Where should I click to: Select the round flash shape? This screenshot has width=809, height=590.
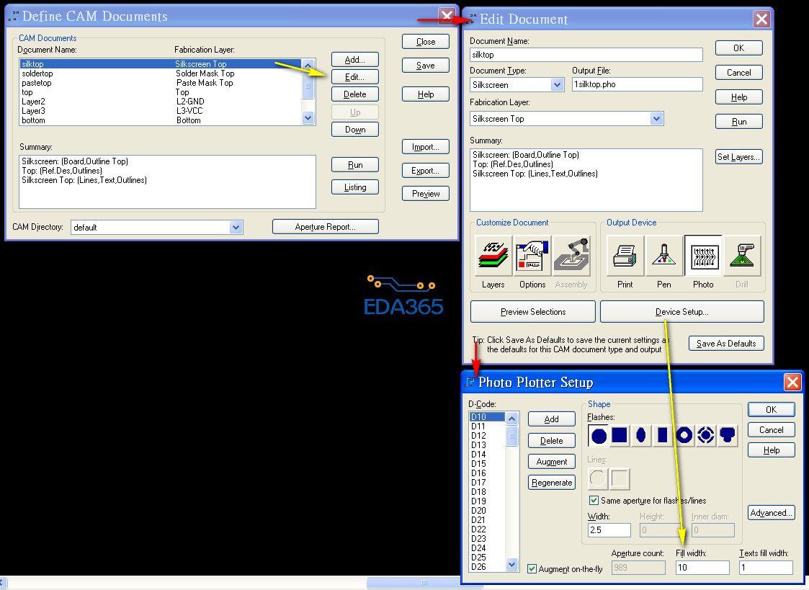pyautogui.click(x=598, y=435)
